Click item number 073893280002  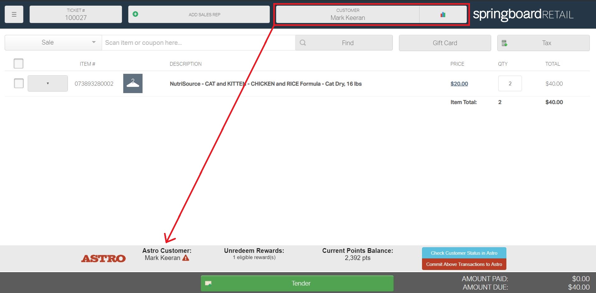coord(94,84)
